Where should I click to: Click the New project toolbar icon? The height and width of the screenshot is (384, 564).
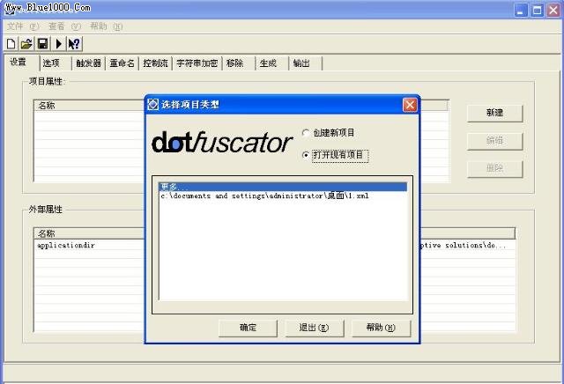pos(11,43)
